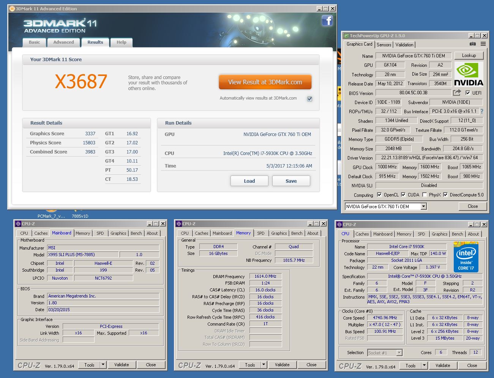Click View Result at 3DMark.com button
Viewport: 494px width, 378px height.
(265, 82)
